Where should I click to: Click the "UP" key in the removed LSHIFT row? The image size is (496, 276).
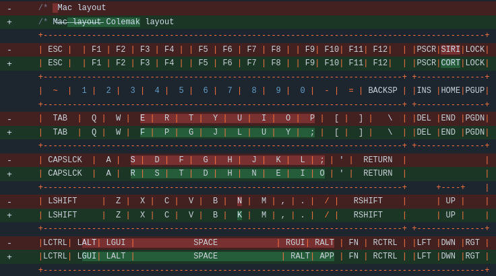pyautogui.click(x=450, y=201)
